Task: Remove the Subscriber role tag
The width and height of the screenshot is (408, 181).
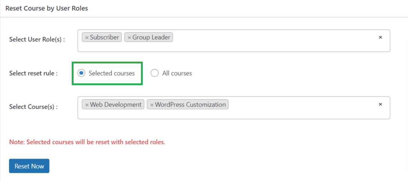Action: point(87,37)
